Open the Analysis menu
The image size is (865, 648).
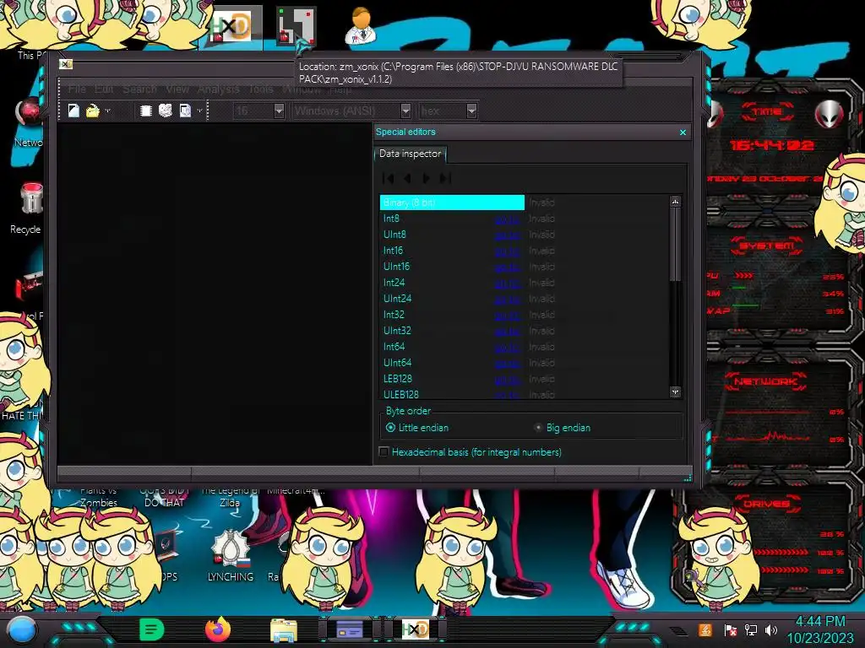219,89
